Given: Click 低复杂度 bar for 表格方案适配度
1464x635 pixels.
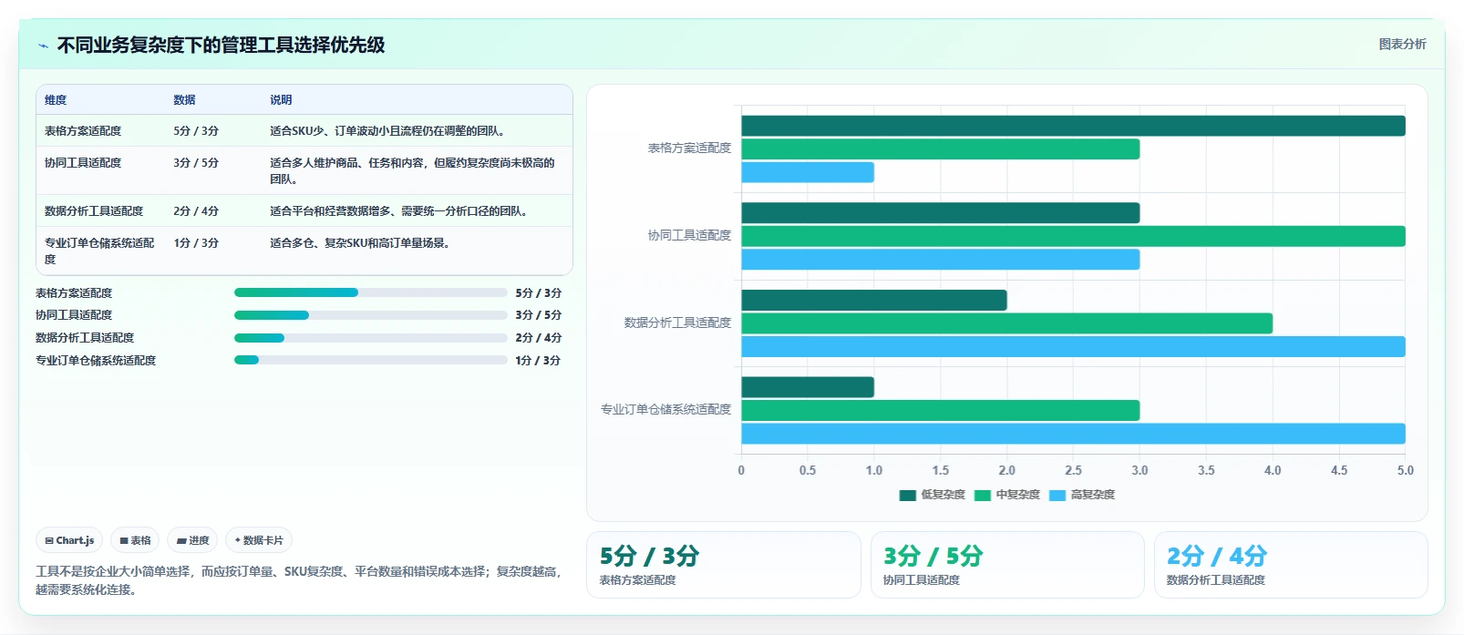Looking at the screenshot, I should coord(1073,126).
